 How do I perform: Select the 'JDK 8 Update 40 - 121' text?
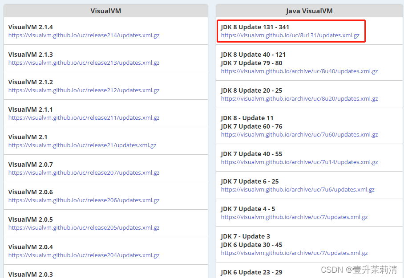(253, 55)
